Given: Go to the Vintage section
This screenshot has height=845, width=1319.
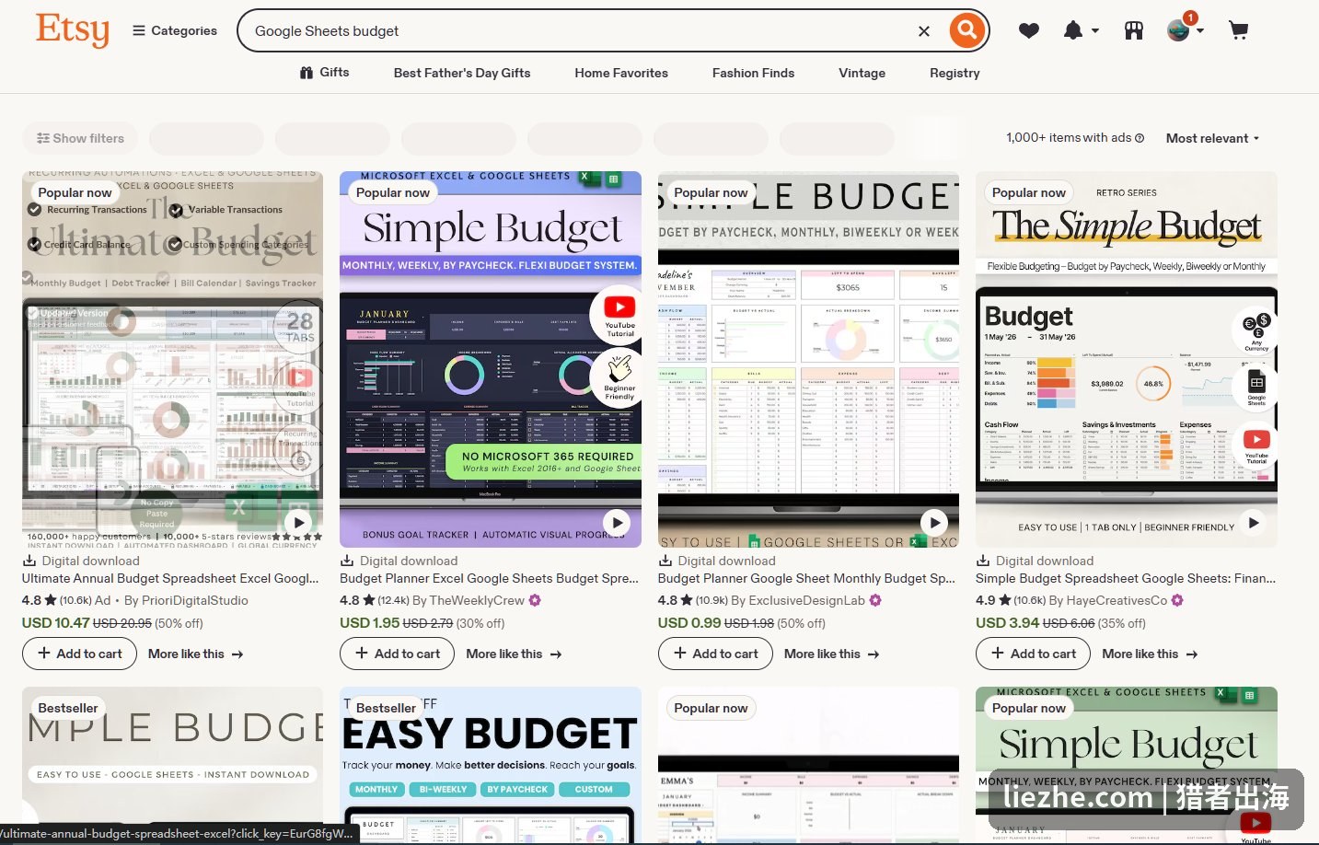Looking at the screenshot, I should 862,73.
